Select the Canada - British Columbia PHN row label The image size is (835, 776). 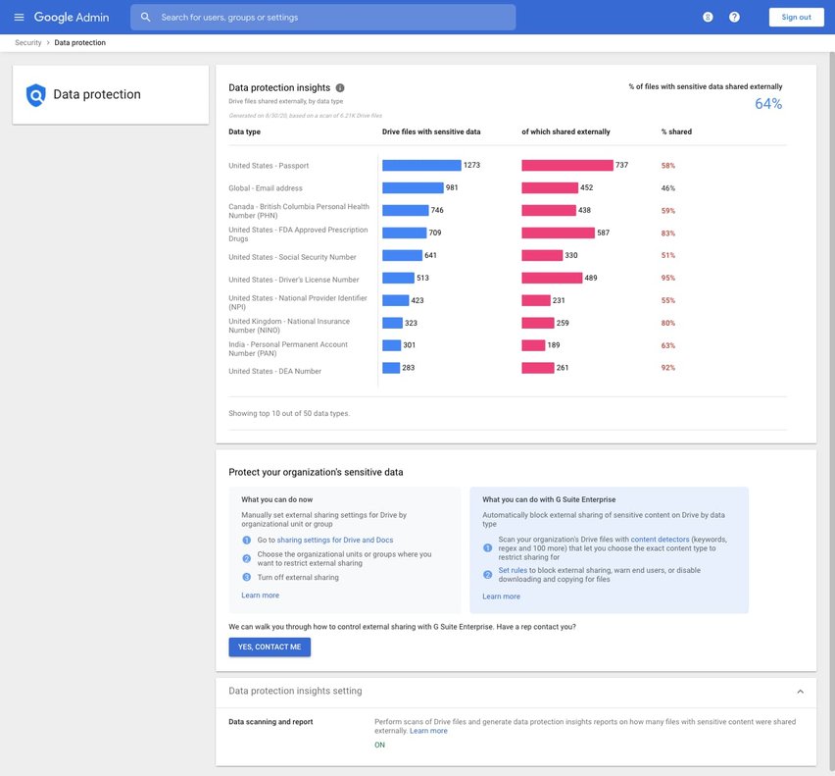click(x=299, y=211)
